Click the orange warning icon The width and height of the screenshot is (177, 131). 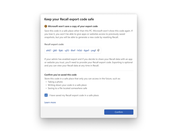tap(46, 26)
